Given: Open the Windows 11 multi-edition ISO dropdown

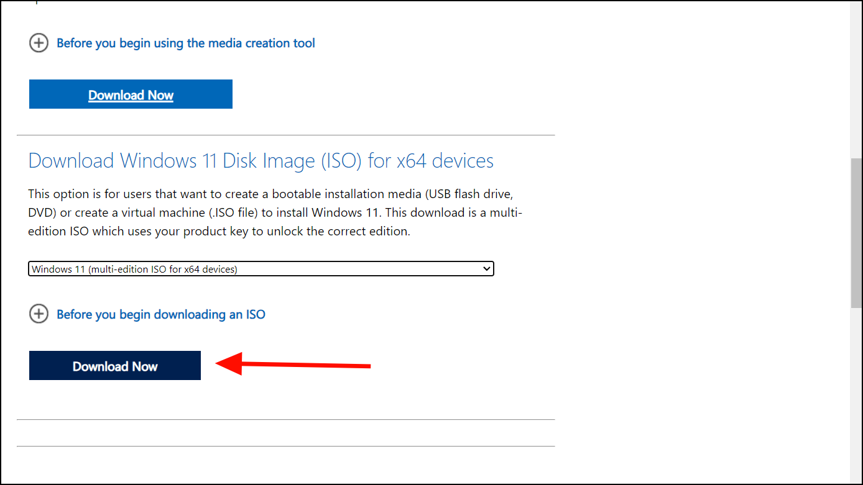Looking at the screenshot, I should (x=261, y=269).
